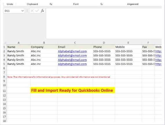This screenshot has height=125, width=165.
Task: Click the Cancel X formula icon
Action: [x=32, y=11]
